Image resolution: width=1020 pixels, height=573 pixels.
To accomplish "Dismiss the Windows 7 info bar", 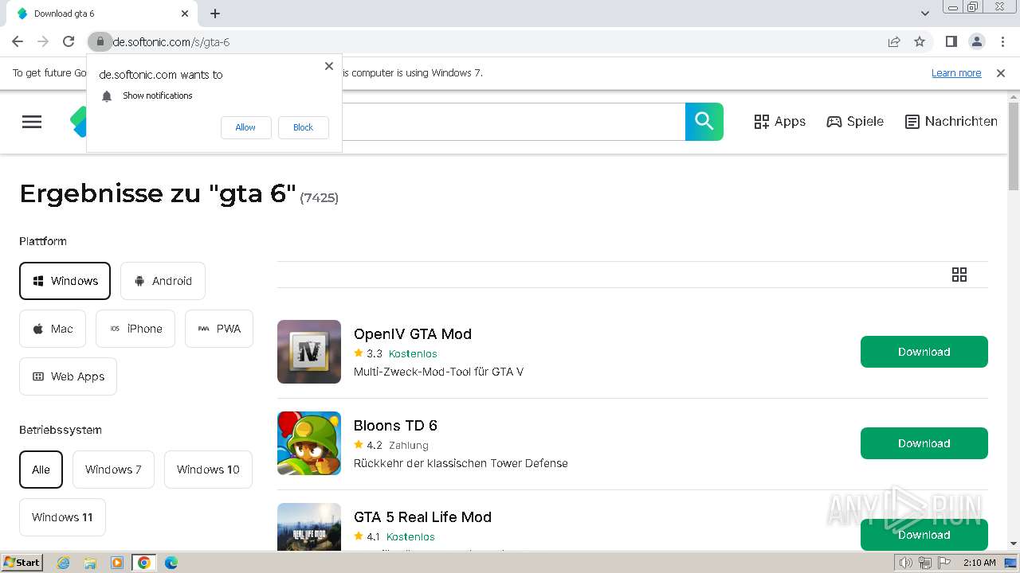I will click(1001, 73).
